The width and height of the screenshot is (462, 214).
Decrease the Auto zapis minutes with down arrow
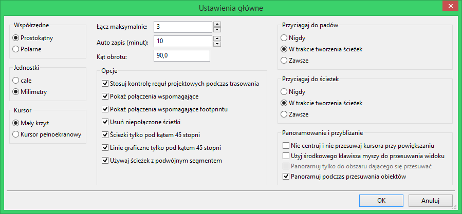click(217, 44)
